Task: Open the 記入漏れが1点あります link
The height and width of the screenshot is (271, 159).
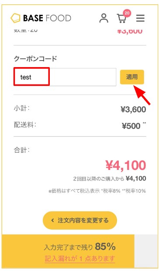Action: click(80, 259)
